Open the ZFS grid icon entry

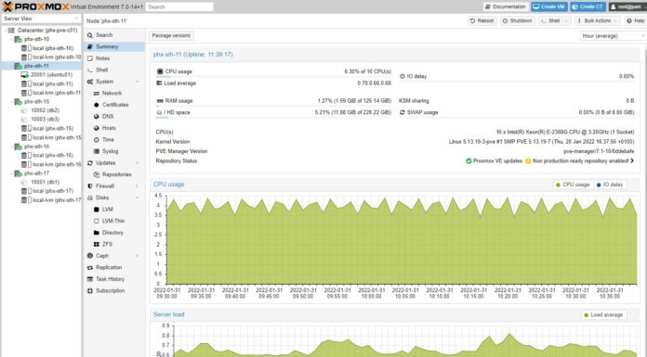(96, 244)
